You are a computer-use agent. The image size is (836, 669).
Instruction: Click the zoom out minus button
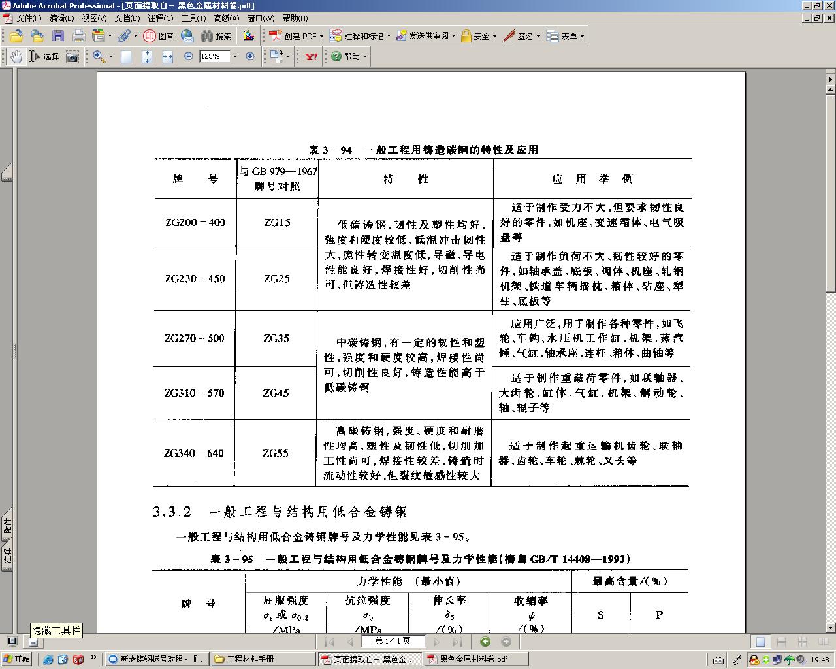point(189,56)
